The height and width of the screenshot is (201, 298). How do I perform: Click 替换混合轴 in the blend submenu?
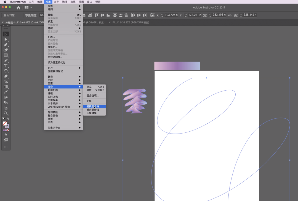[93, 107]
